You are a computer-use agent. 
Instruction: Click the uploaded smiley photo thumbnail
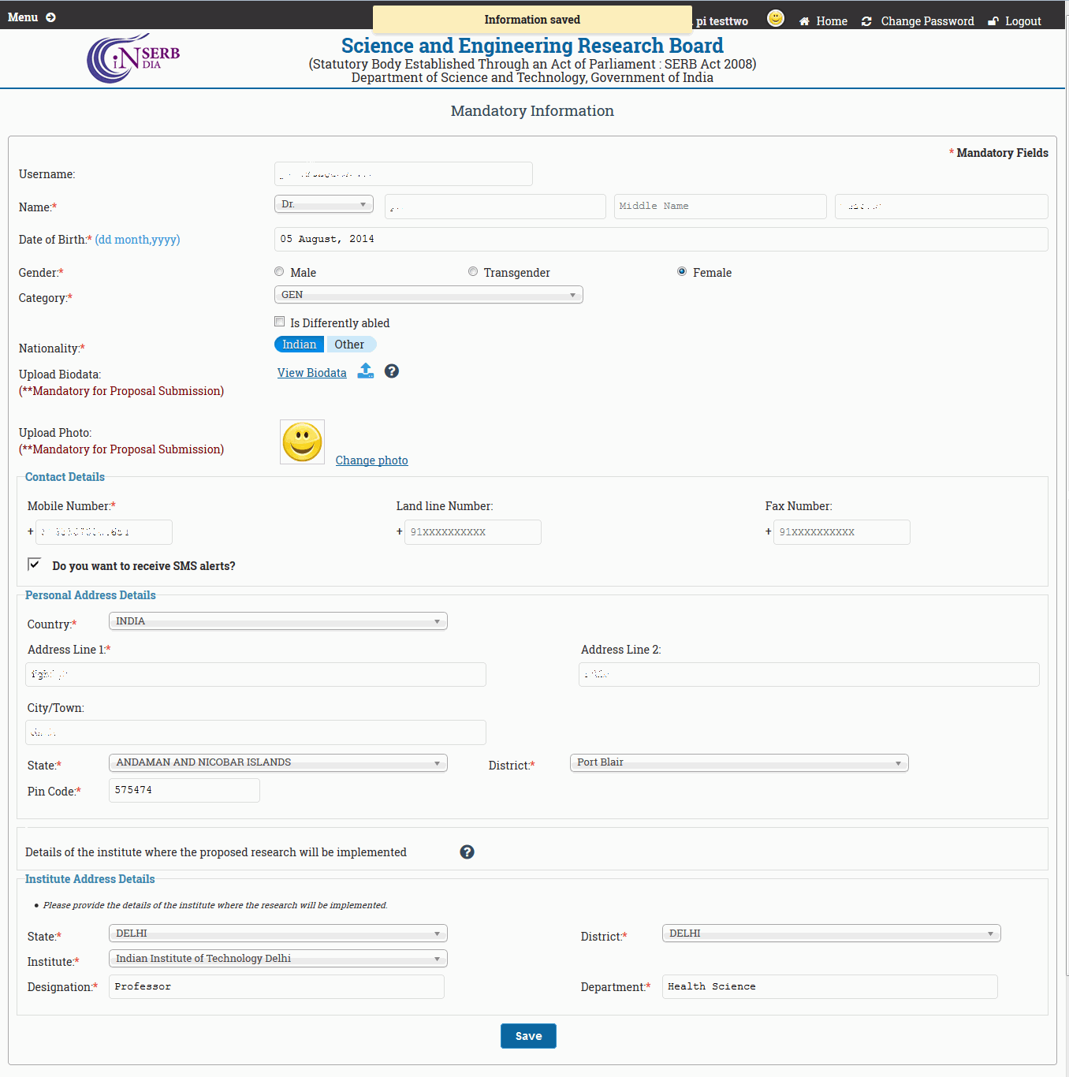(x=302, y=442)
